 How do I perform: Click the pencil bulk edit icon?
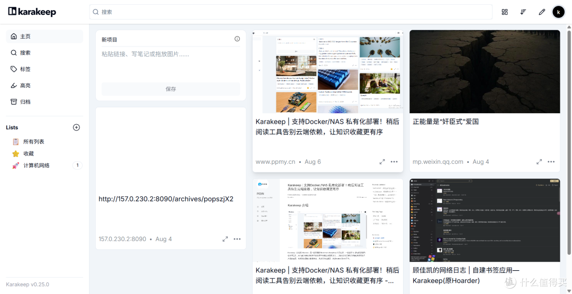542,12
